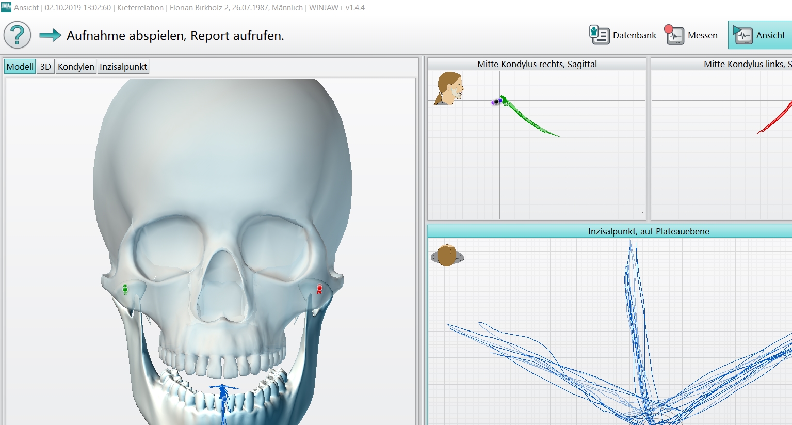Open the 3D tab
The height and width of the screenshot is (425, 792).
45,67
